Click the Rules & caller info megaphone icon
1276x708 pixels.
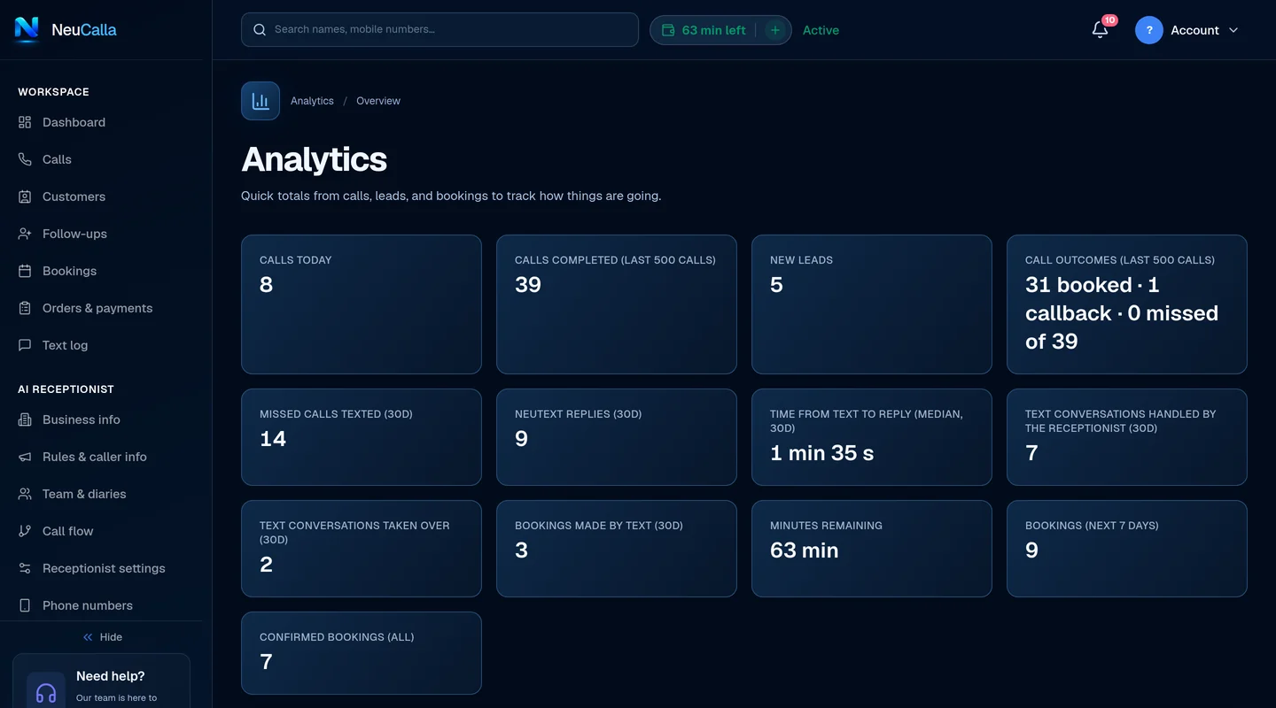click(25, 457)
